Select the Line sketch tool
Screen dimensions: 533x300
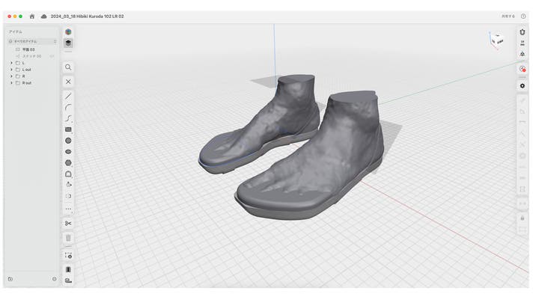pos(68,96)
